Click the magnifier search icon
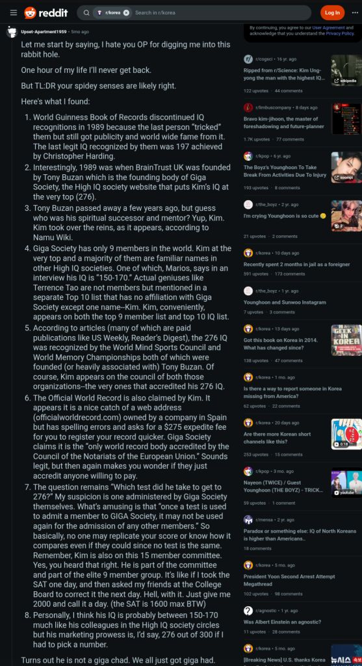362x666 pixels. pos(86,13)
